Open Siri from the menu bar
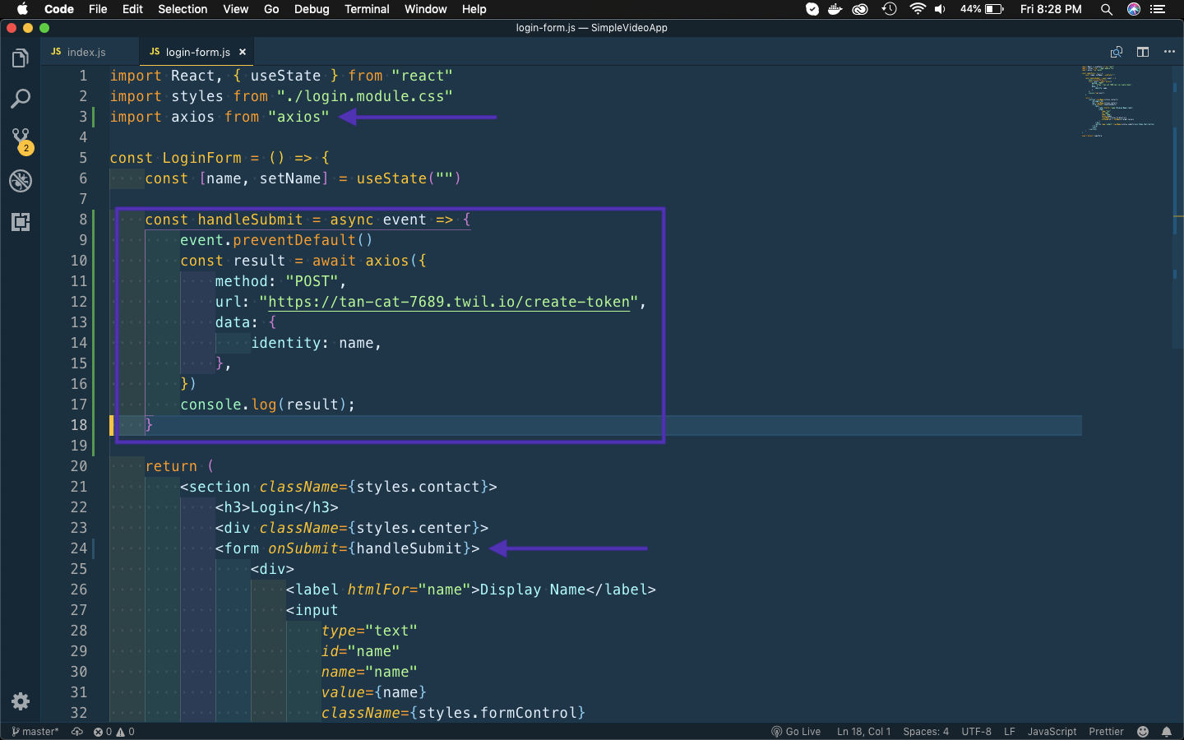Image resolution: width=1184 pixels, height=740 pixels. pyautogui.click(x=1134, y=9)
